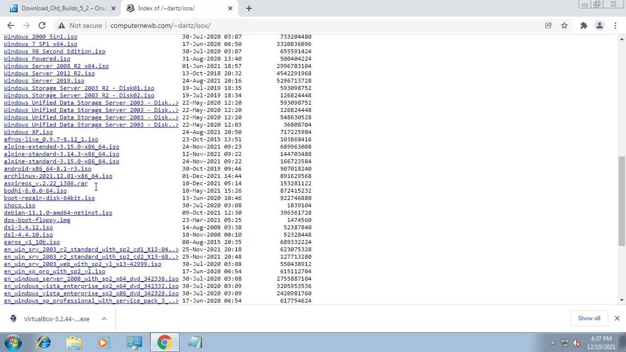This screenshot has height=352, width=626.
Task: Download Windows_XP.iso
Action: pyautogui.click(x=28, y=132)
